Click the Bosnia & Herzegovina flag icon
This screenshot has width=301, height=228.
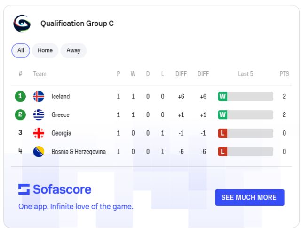39,152
